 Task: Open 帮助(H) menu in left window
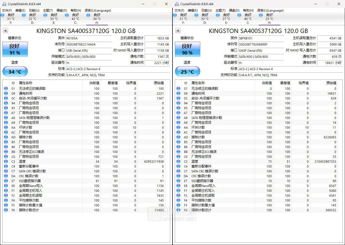tap(76, 10)
